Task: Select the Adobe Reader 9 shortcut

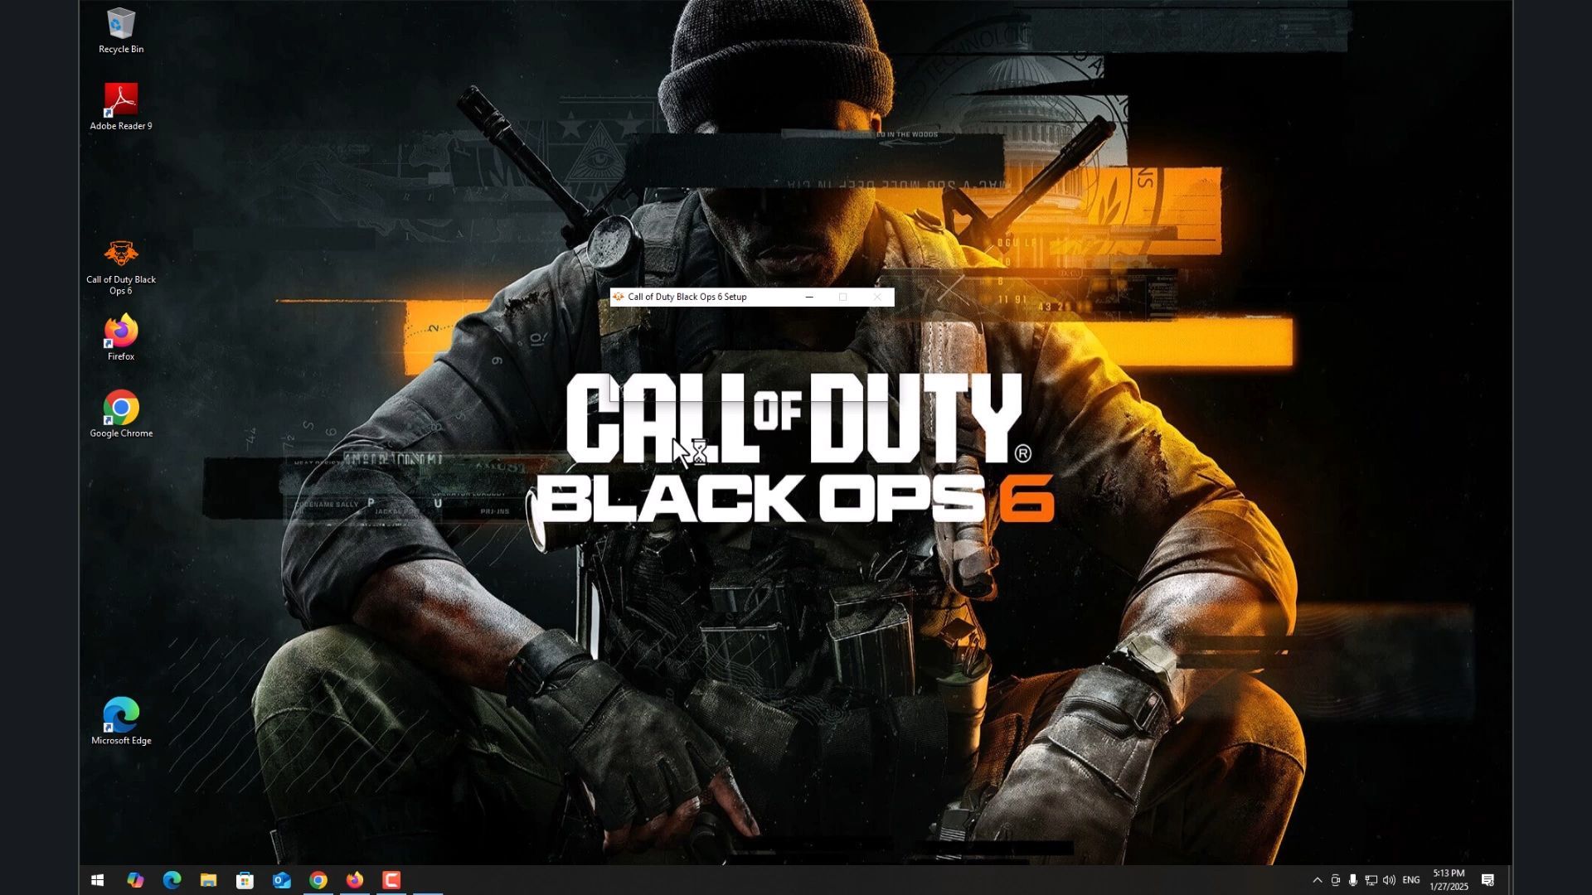Action: click(x=121, y=107)
